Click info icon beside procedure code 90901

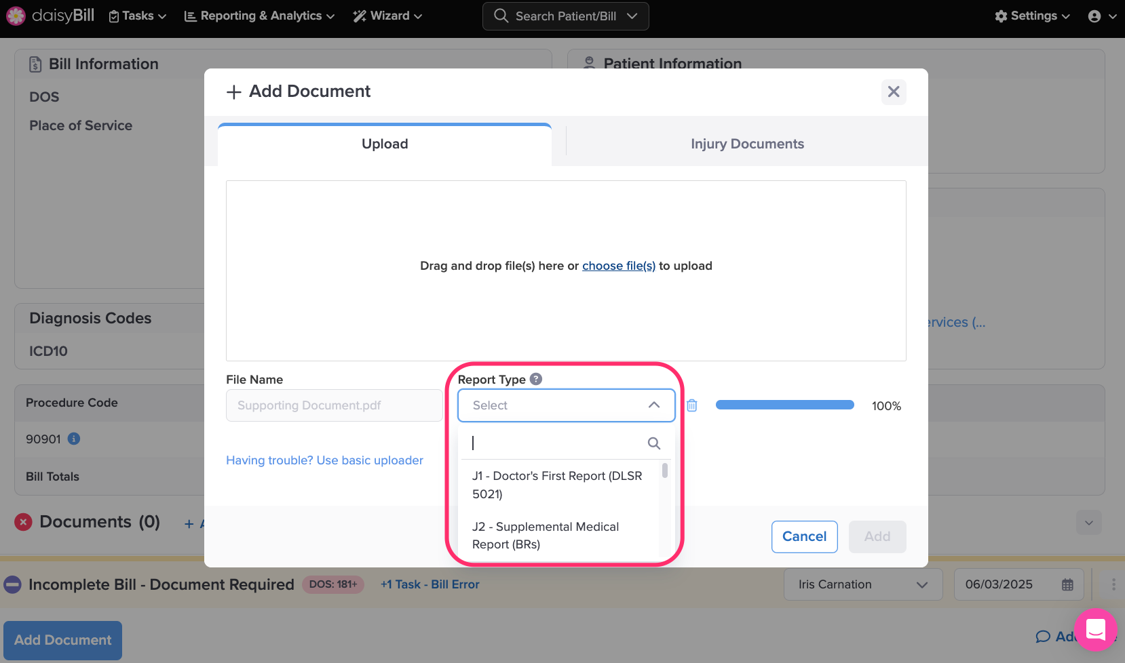point(74,439)
